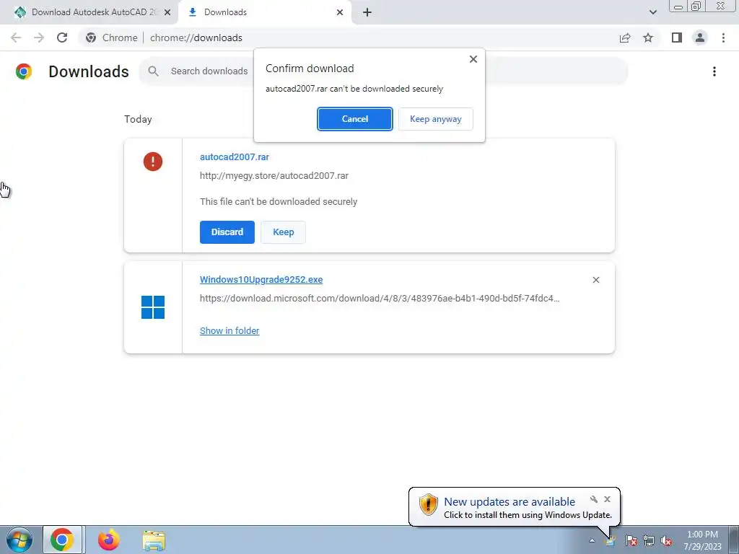Image resolution: width=739 pixels, height=554 pixels.
Task: Click the Today date heading
Action: click(x=138, y=119)
